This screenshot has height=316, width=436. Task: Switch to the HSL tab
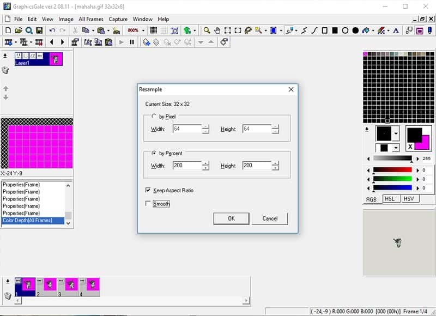(390, 199)
